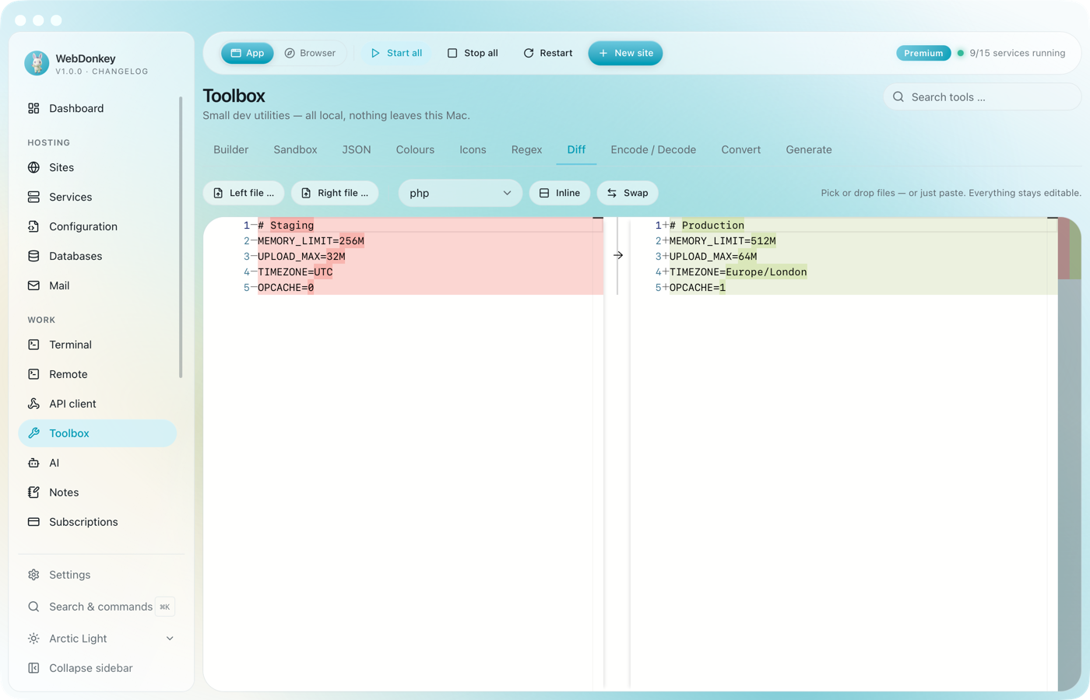Create a New site

[x=626, y=53]
